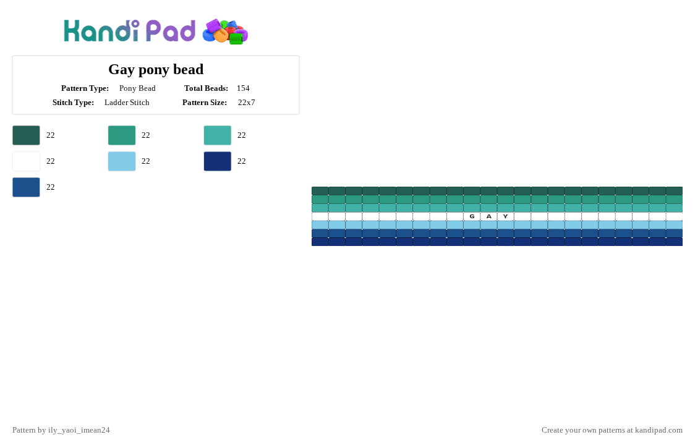The width and height of the screenshot is (695, 445).
Task: Click the colorful beads logo icon
Action: [225, 32]
